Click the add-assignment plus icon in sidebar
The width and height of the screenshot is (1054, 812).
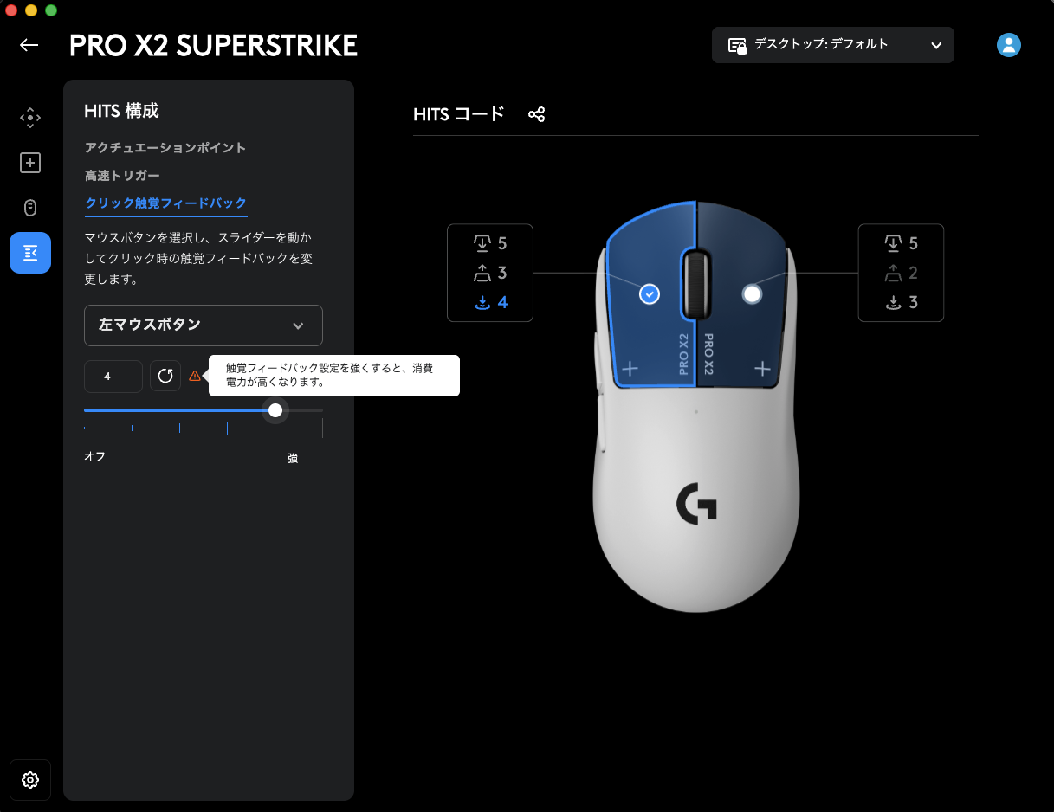(30, 163)
